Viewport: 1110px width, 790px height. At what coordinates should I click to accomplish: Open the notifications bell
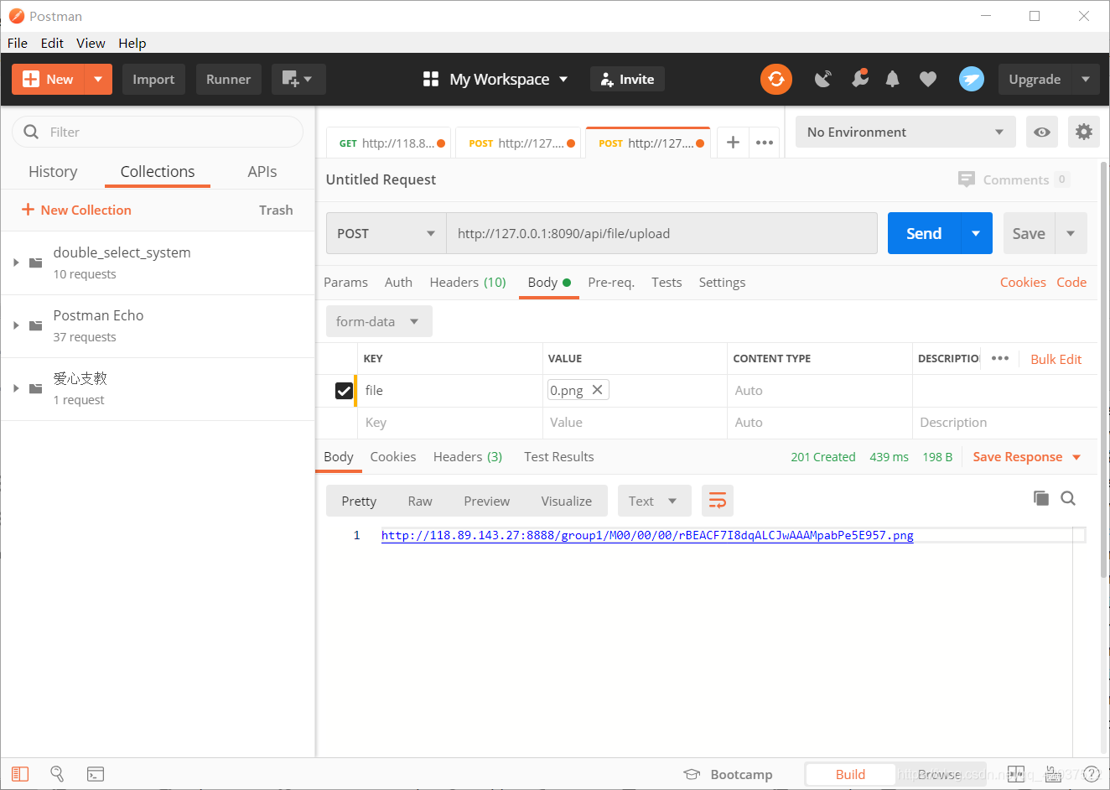click(x=893, y=79)
